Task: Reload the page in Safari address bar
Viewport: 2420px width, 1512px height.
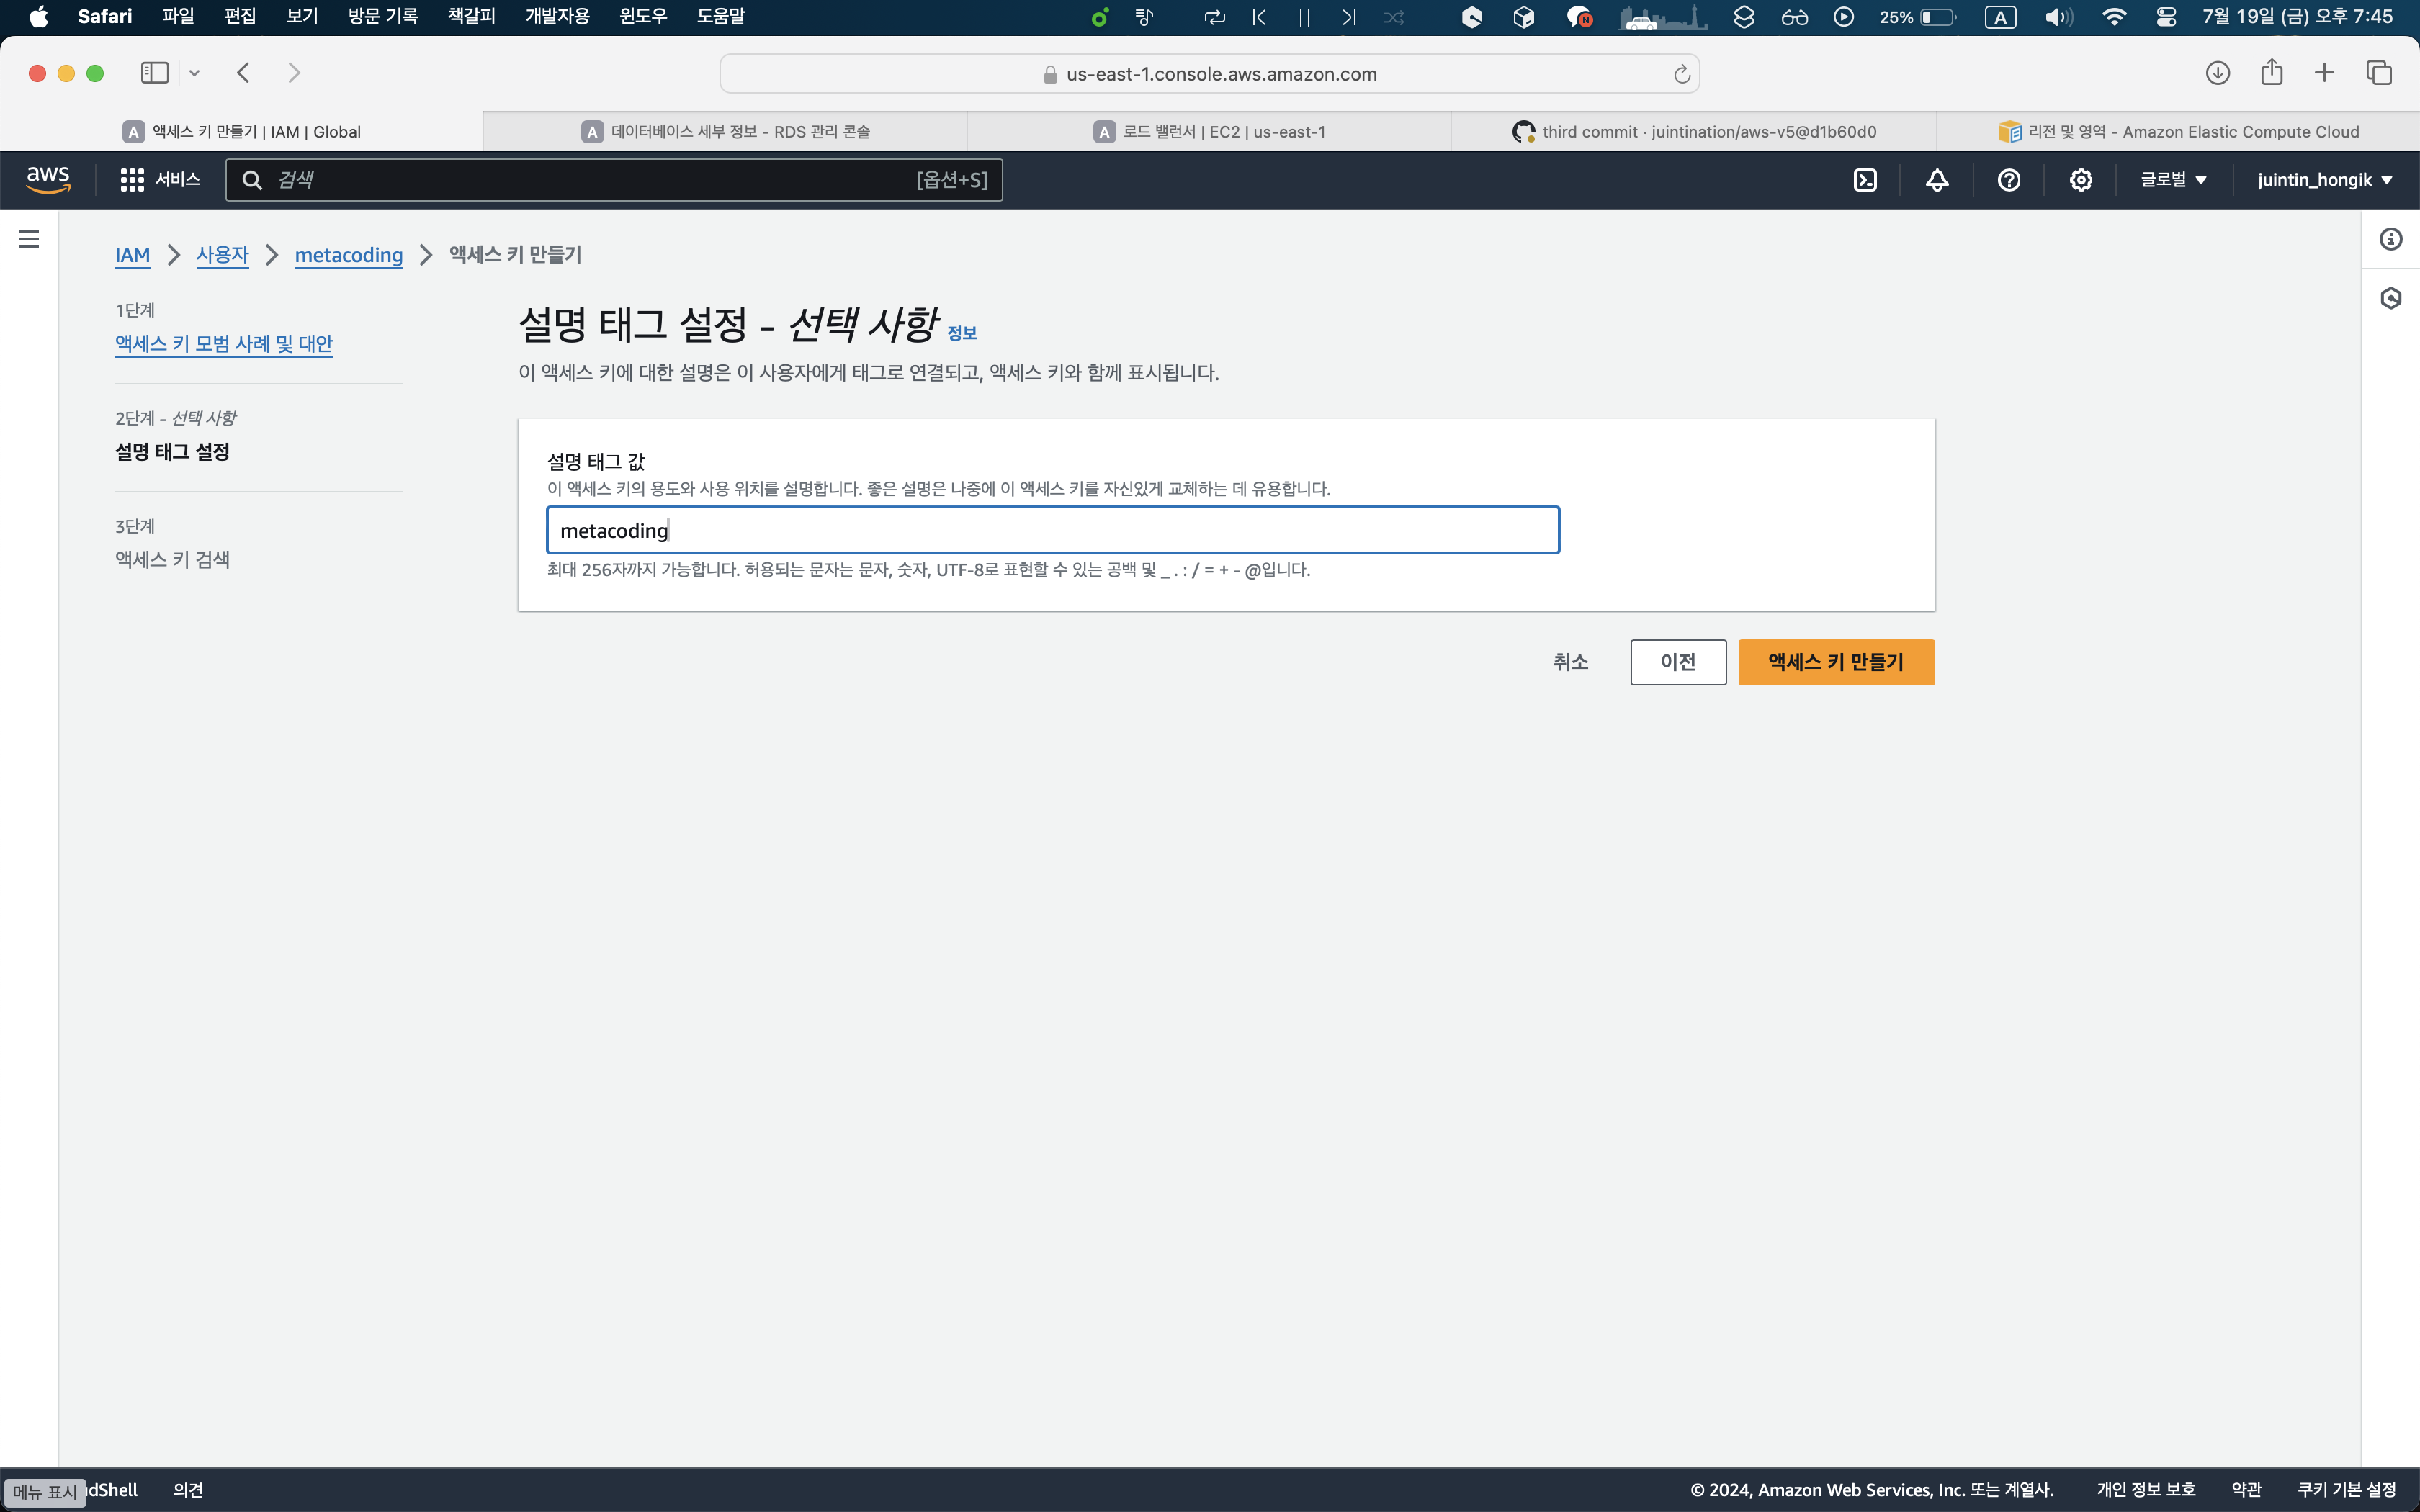Action: [1682, 74]
